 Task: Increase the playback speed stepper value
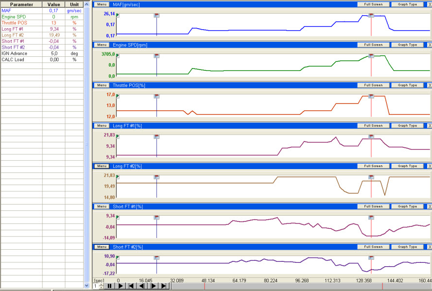pyautogui.click(x=101, y=284)
